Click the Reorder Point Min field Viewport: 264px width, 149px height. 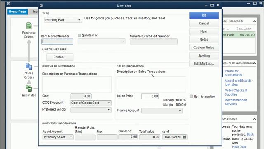(85, 137)
